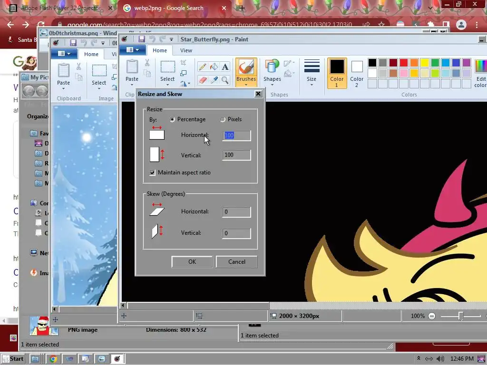Viewport: 487px width, 365px height.
Task: Select Color 2 white swatch button
Action: 357,73
